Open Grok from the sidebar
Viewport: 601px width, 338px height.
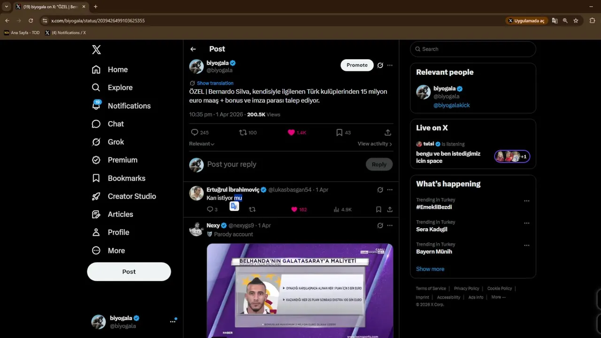(108, 142)
